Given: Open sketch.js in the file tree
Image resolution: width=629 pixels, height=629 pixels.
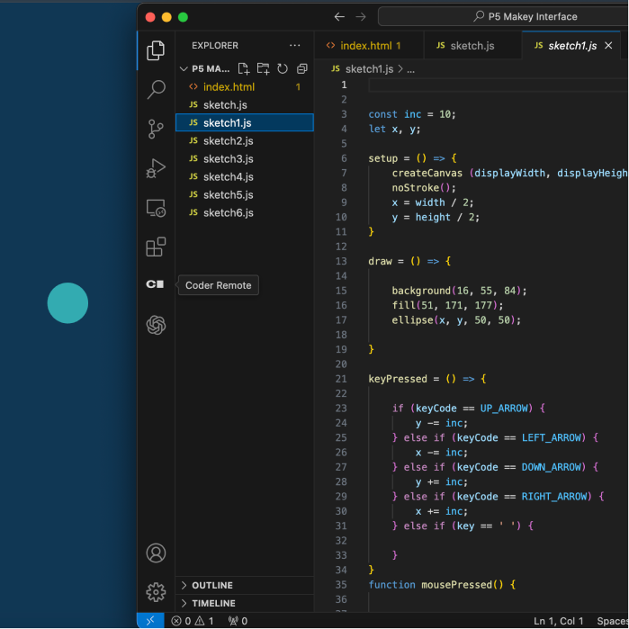Looking at the screenshot, I should [245, 105].
